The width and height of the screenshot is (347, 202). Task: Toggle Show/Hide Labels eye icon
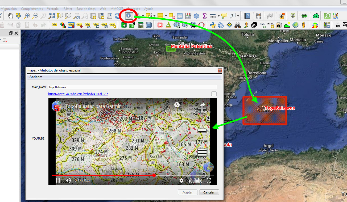click(x=88, y=25)
